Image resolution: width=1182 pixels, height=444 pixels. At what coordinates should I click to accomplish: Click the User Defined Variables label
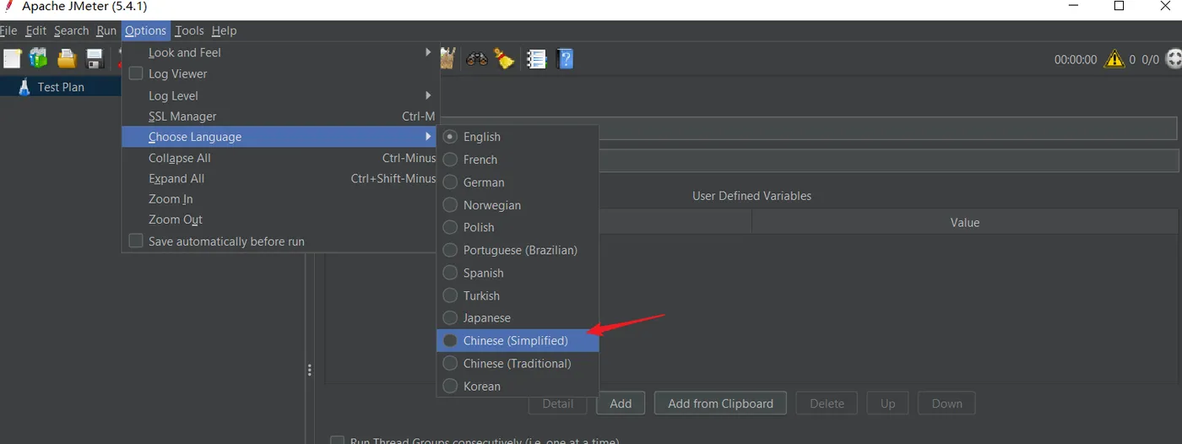(751, 196)
